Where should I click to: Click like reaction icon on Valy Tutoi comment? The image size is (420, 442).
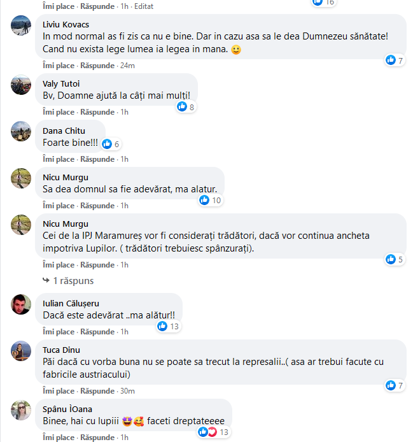(182, 107)
